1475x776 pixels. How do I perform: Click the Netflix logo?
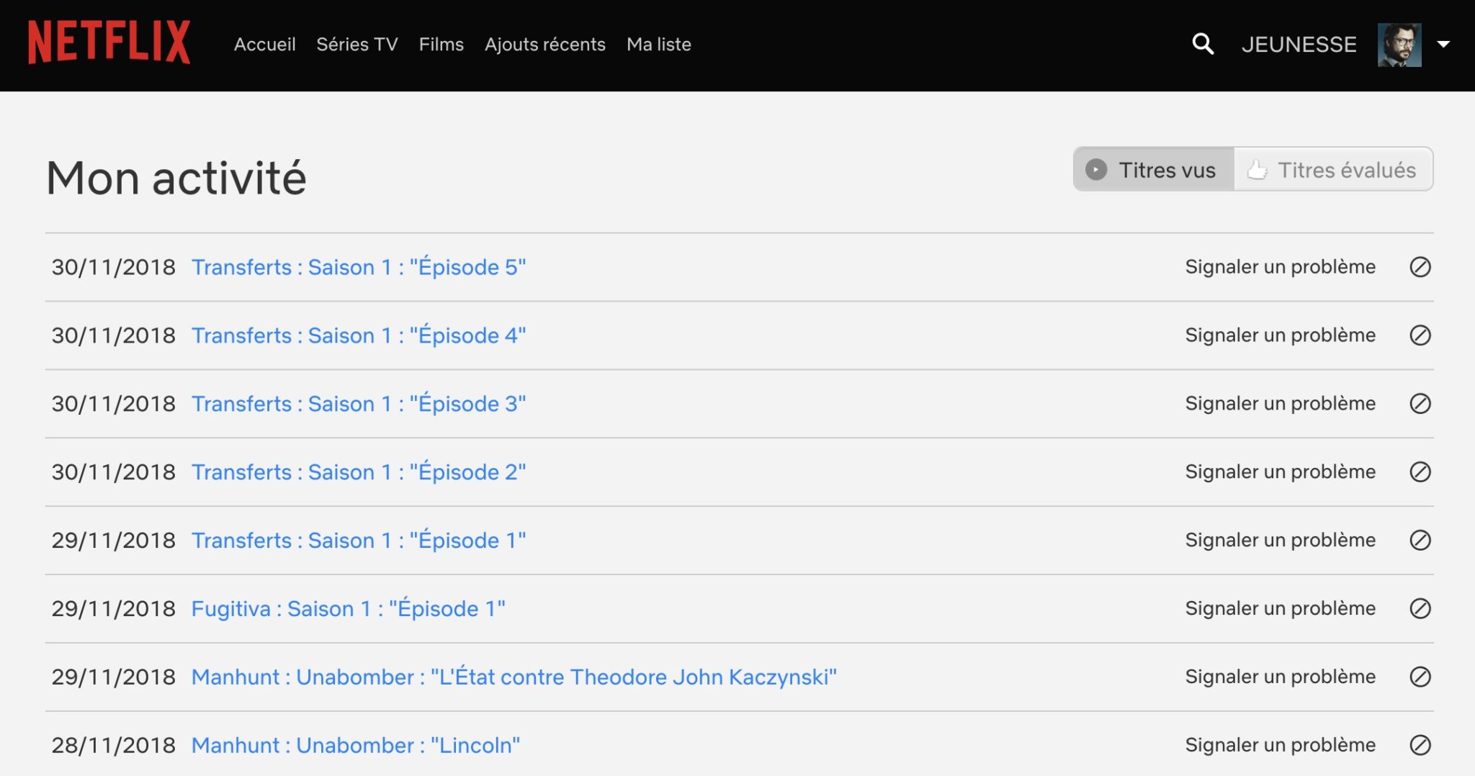109,42
